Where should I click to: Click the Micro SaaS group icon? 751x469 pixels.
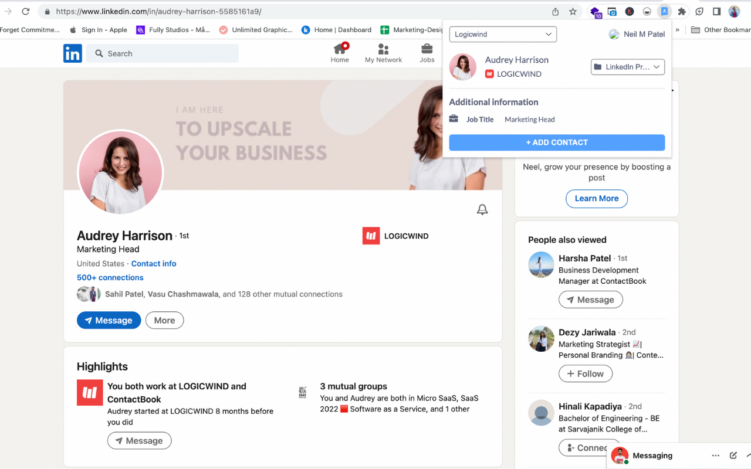coord(303,392)
